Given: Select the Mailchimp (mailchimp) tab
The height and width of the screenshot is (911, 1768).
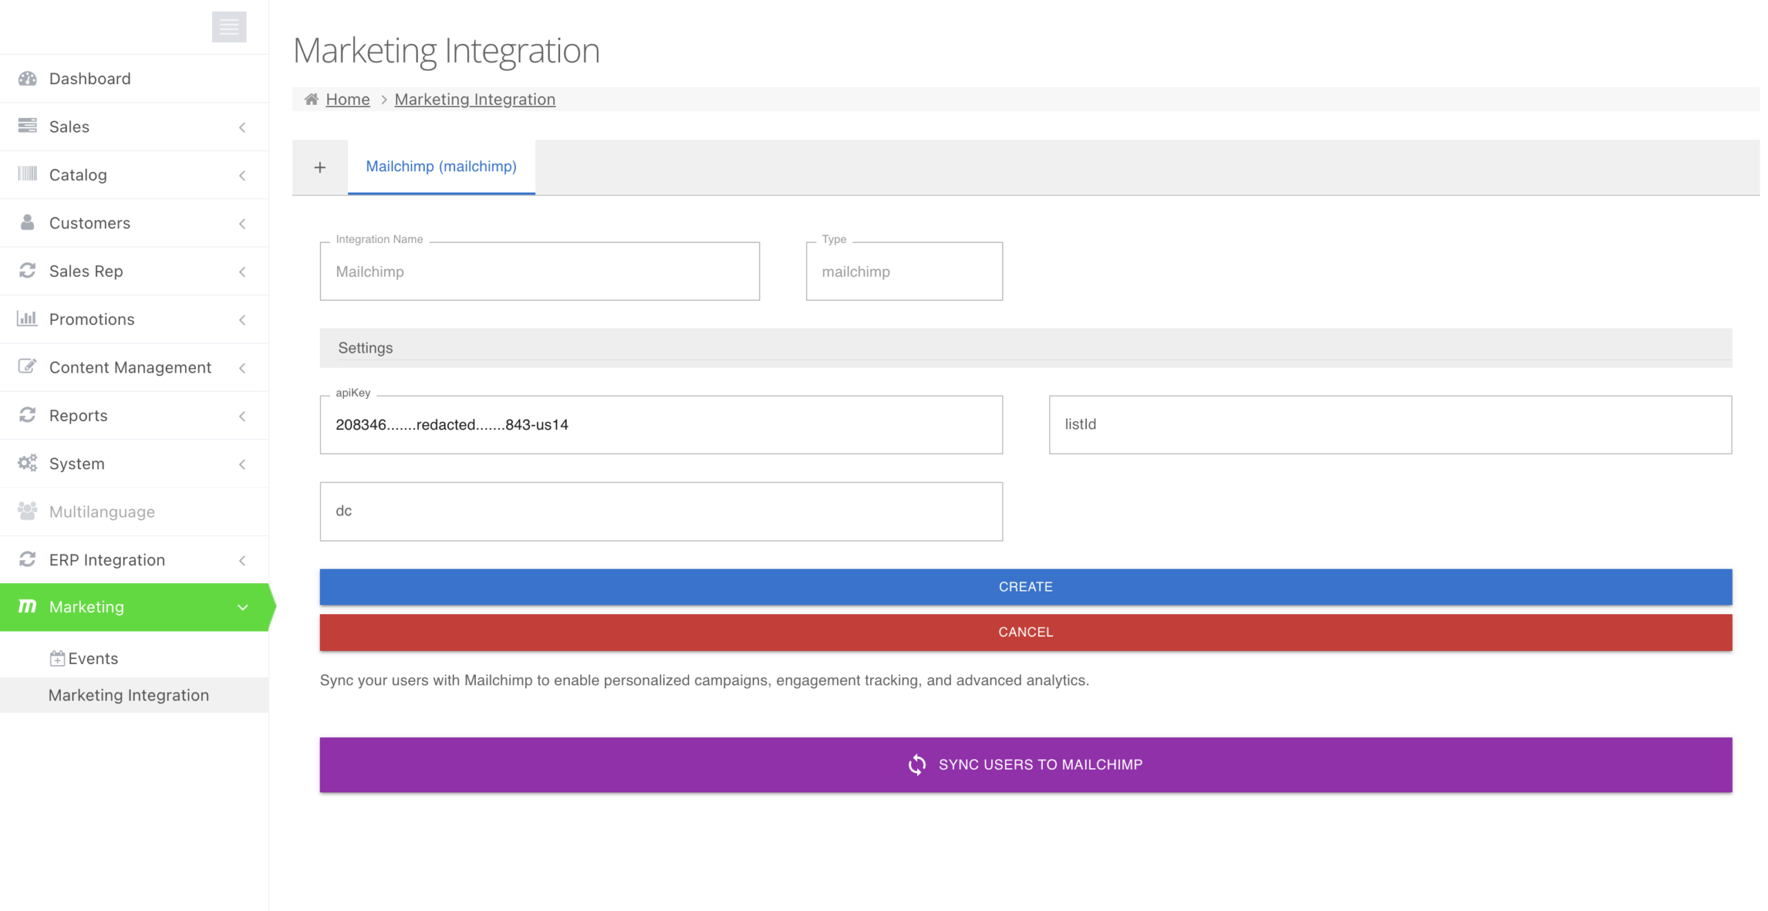Looking at the screenshot, I should coord(441,167).
